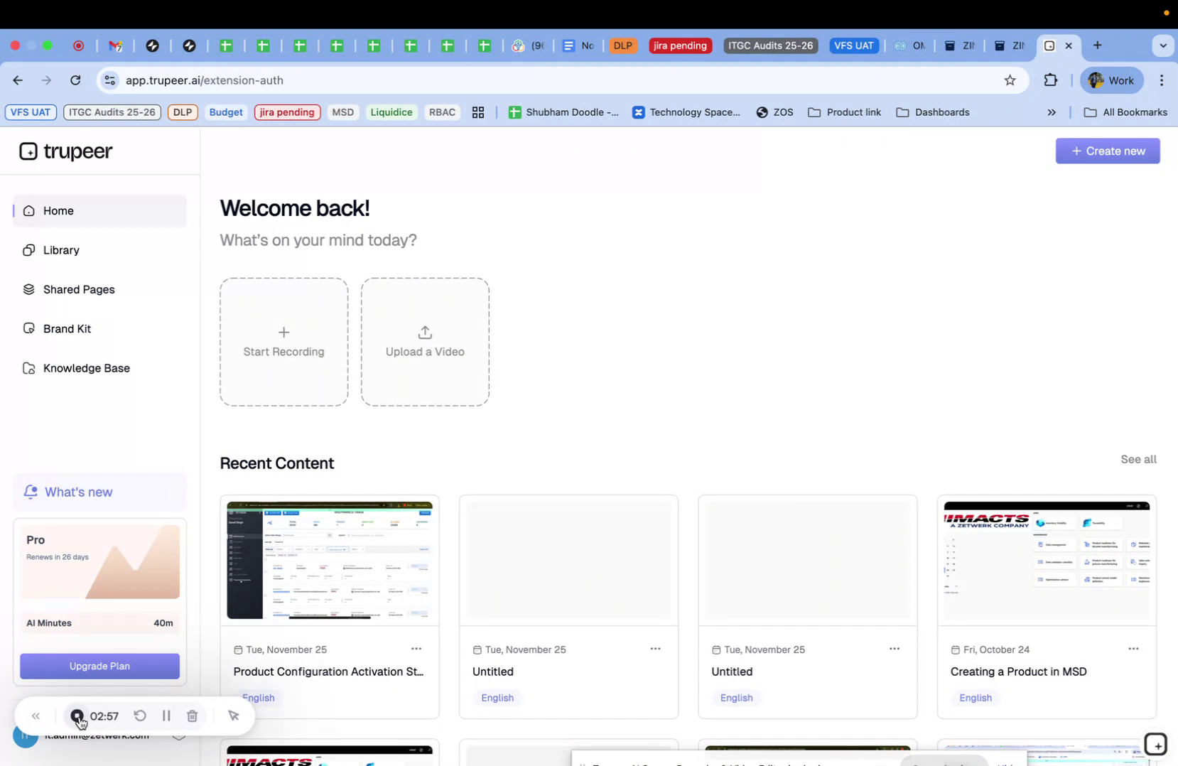Open the Knowledge Base section
1178x766 pixels.
point(85,368)
